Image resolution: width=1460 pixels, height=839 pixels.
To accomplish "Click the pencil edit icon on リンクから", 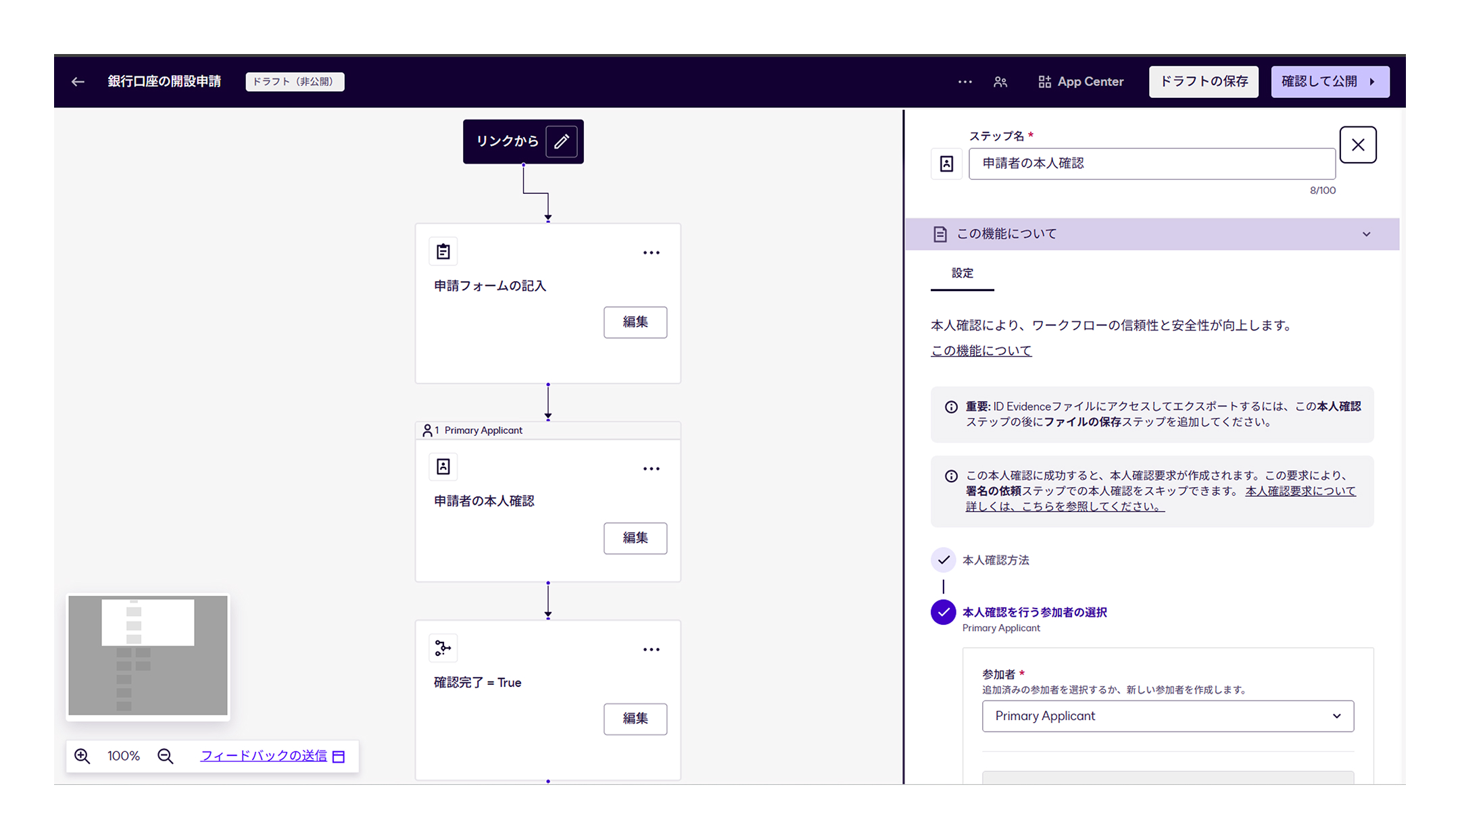I will 561,141.
